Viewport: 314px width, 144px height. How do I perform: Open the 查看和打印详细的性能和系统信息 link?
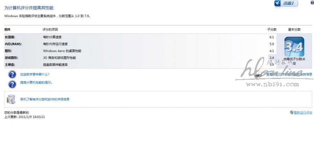coord(289,74)
